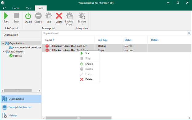The height and width of the screenshot is (120, 192).
Task: Switch to the View ribbon tab
Action: click(29, 8)
